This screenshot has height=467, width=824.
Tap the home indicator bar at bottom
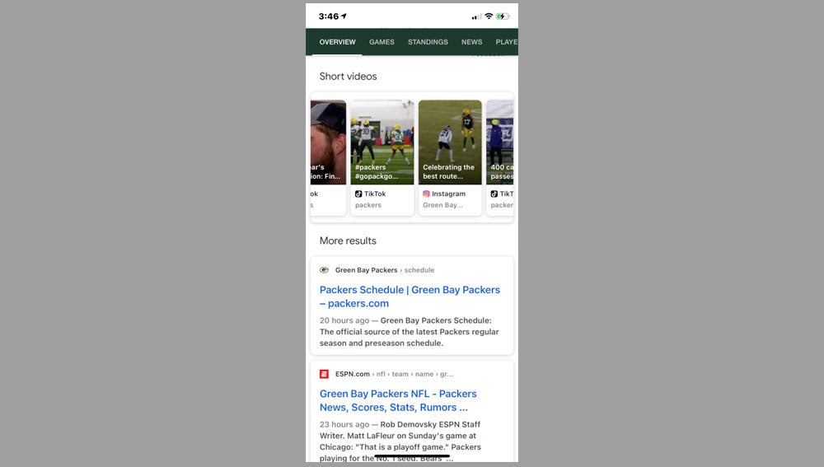click(412, 456)
